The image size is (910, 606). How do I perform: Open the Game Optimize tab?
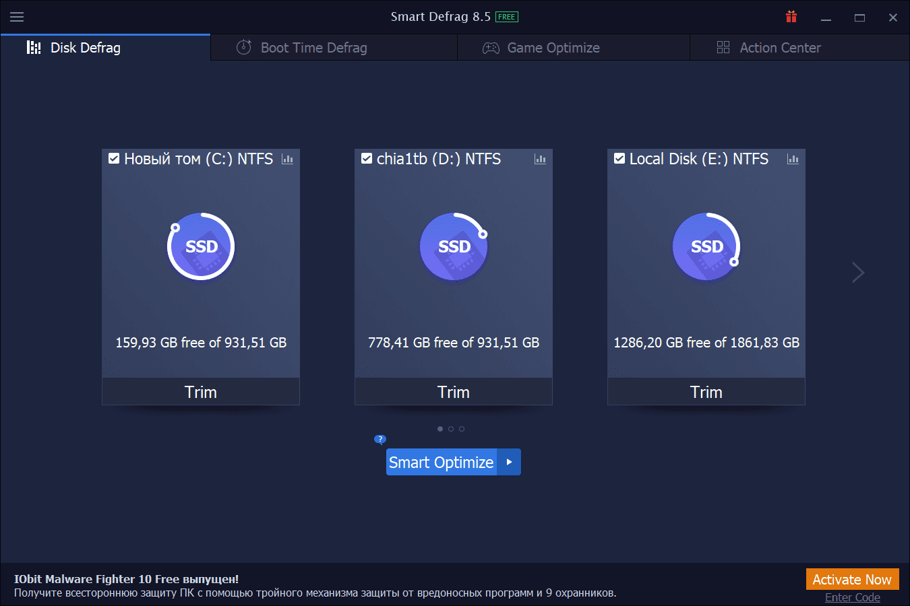[x=574, y=48]
